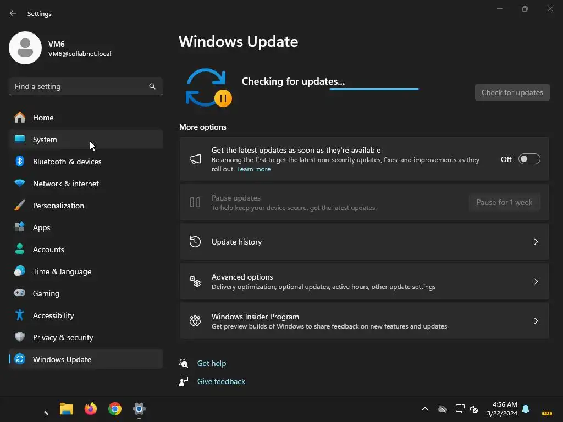Screen dimensions: 563x422
Task: Click the Advanced options gears icon
Action: (195, 281)
